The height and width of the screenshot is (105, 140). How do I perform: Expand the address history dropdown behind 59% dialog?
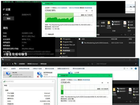coord(122,35)
